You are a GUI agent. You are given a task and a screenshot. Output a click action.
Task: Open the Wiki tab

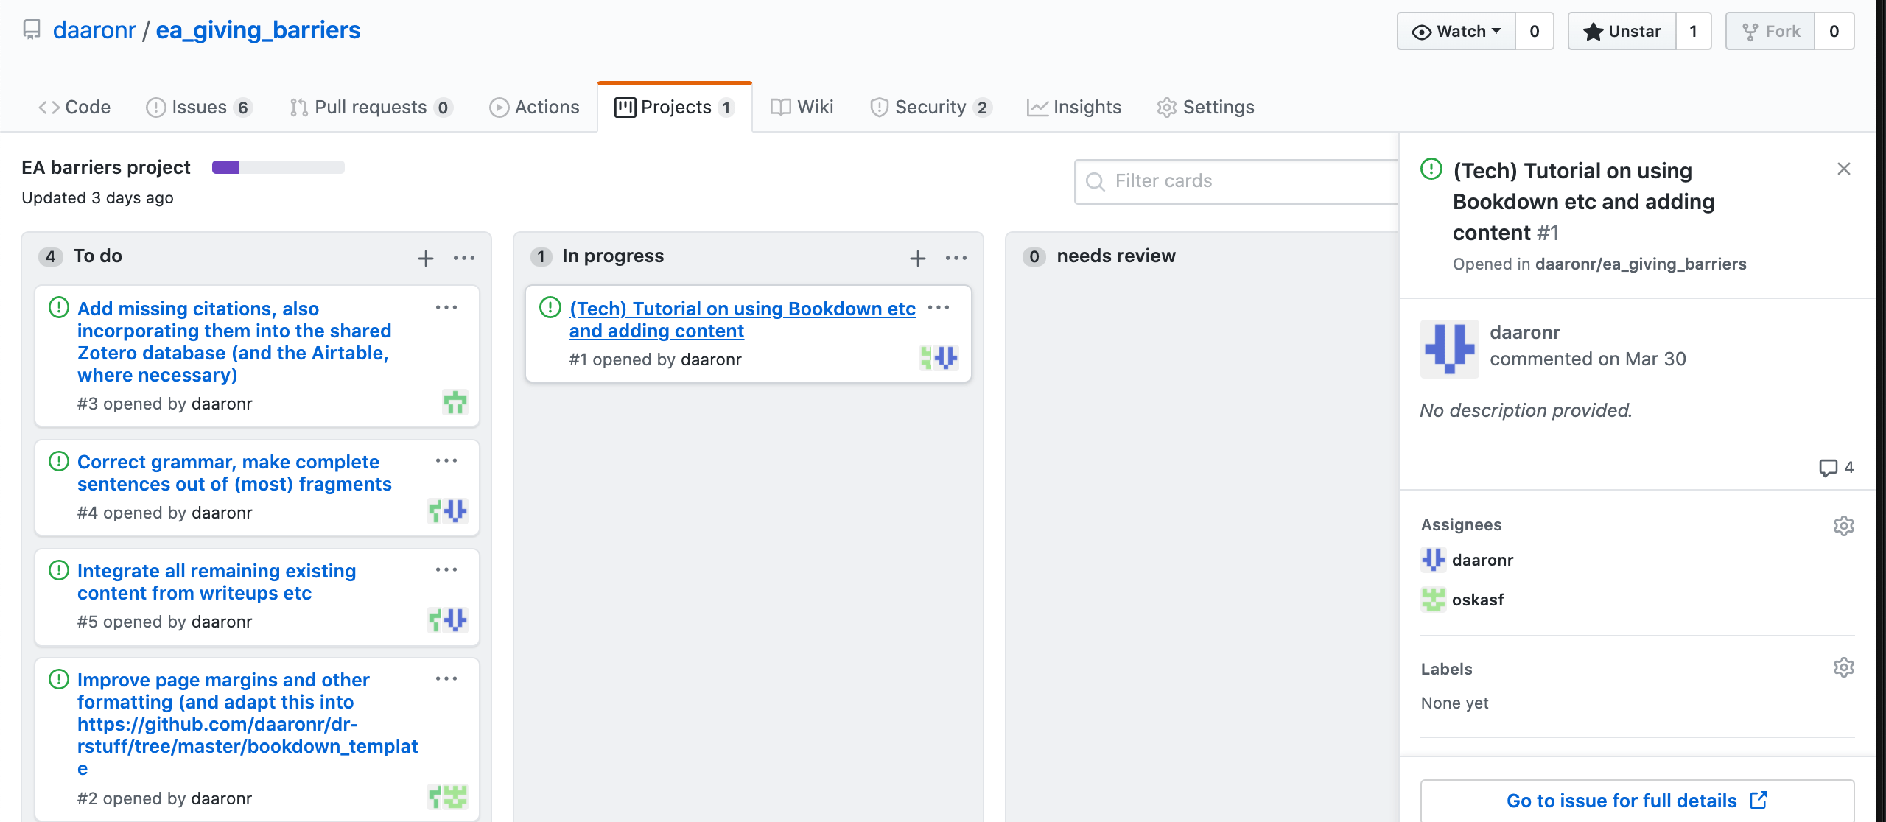click(802, 108)
